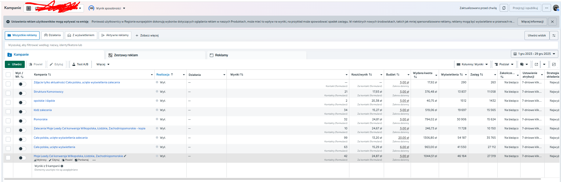Viewport: 561px width, 182px height.
Task: Click the Edytuj pencil button in the toolbar
Action: click(56, 64)
